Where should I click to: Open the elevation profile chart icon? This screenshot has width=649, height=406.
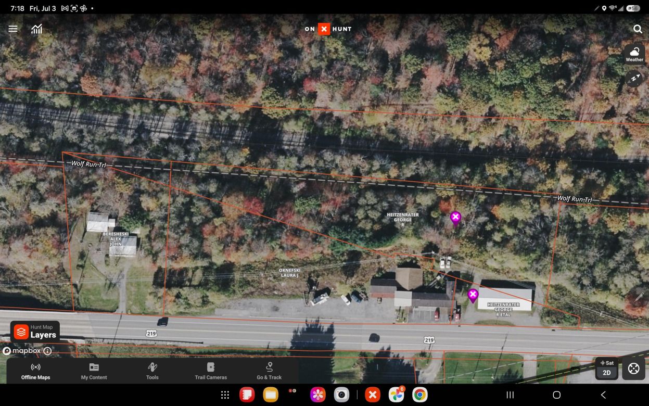tap(36, 29)
